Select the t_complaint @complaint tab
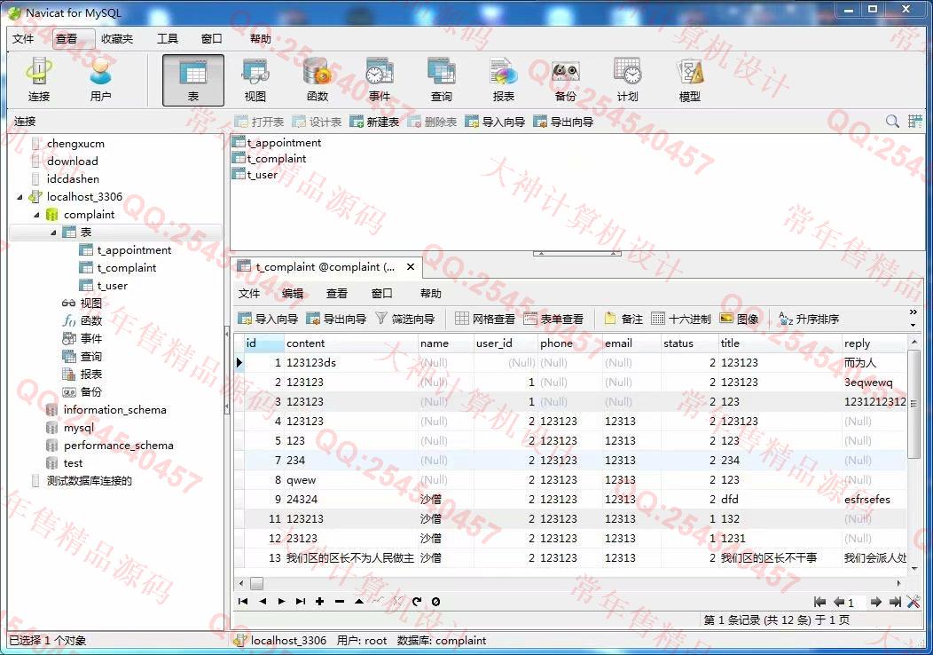 point(325,267)
